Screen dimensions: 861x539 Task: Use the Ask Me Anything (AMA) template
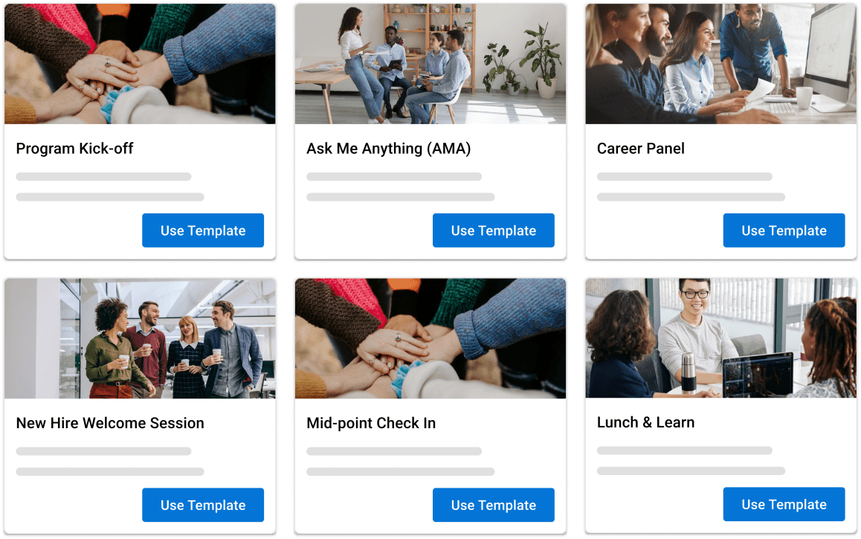[x=493, y=230]
